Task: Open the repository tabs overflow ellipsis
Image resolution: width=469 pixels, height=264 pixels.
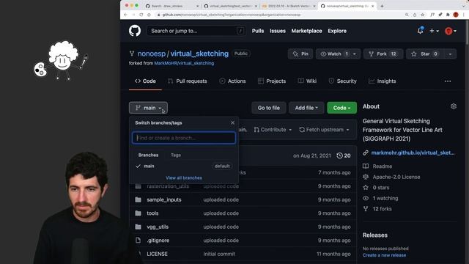Action: click(x=448, y=81)
